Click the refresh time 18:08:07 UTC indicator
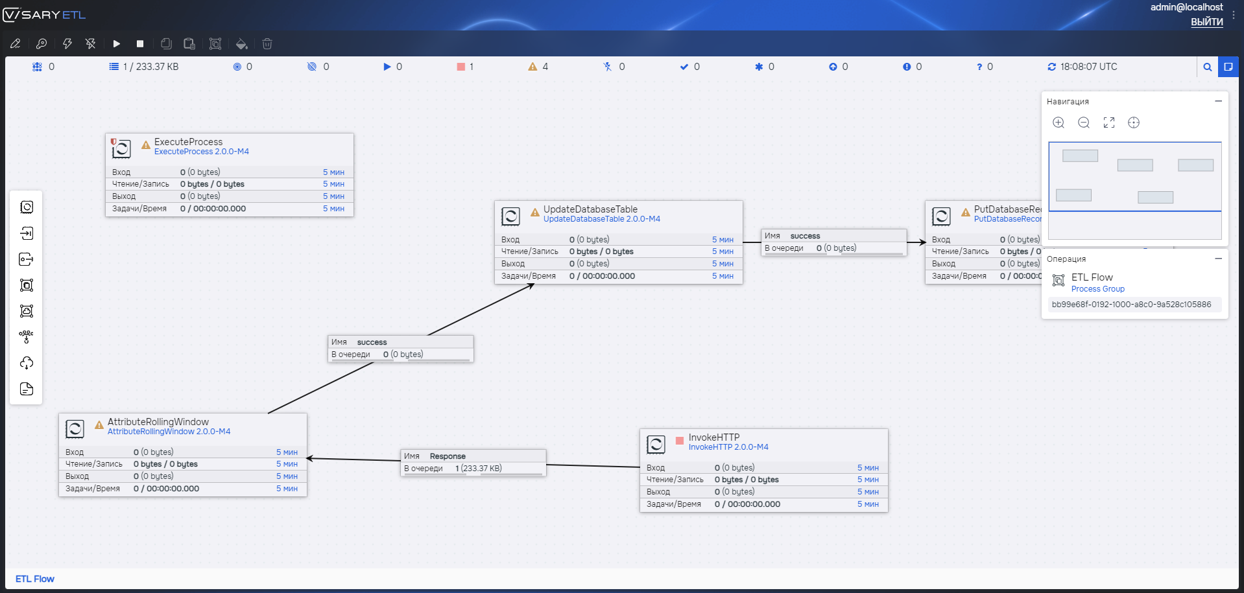 click(1083, 67)
